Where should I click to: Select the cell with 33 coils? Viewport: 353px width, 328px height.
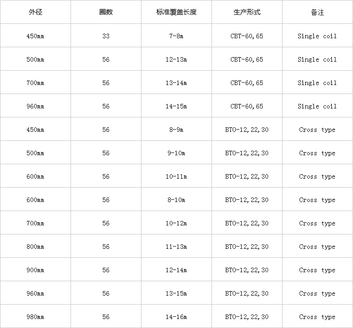point(106,36)
